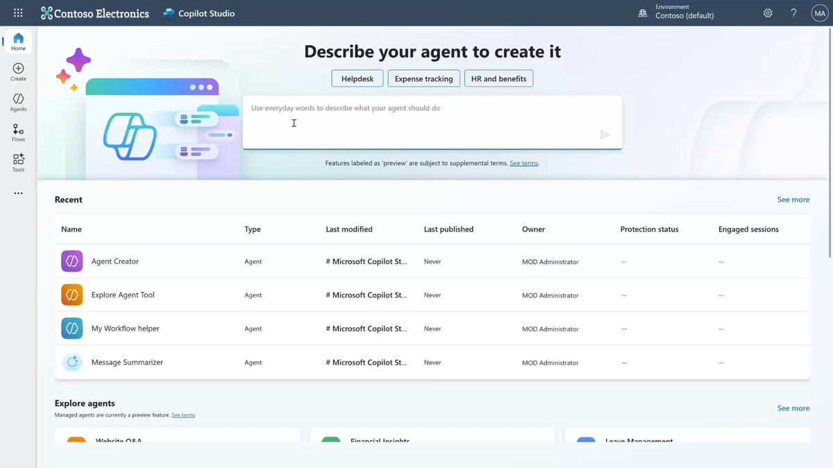Click the agent description text box

pos(432,122)
